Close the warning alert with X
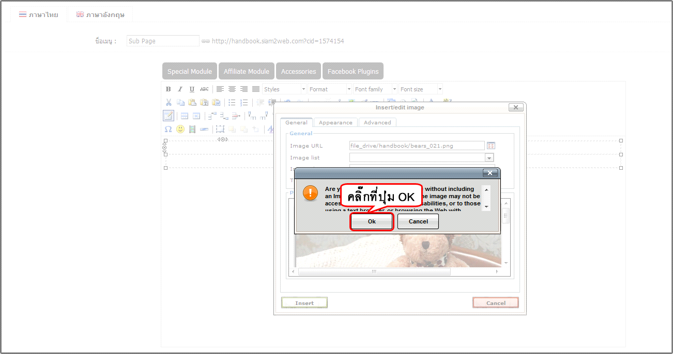Screen dimensions: 673x354 [490, 173]
